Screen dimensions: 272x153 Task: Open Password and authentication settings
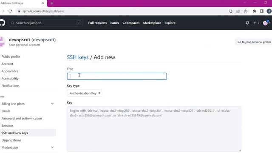click(22, 118)
